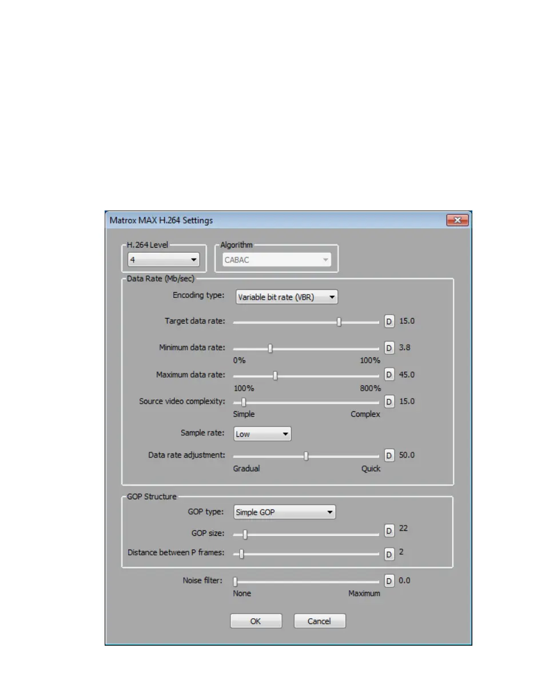Click the Noise filter slider handle
Image resolution: width=557 pixels, height=700 pixels.
click(235, 582)
